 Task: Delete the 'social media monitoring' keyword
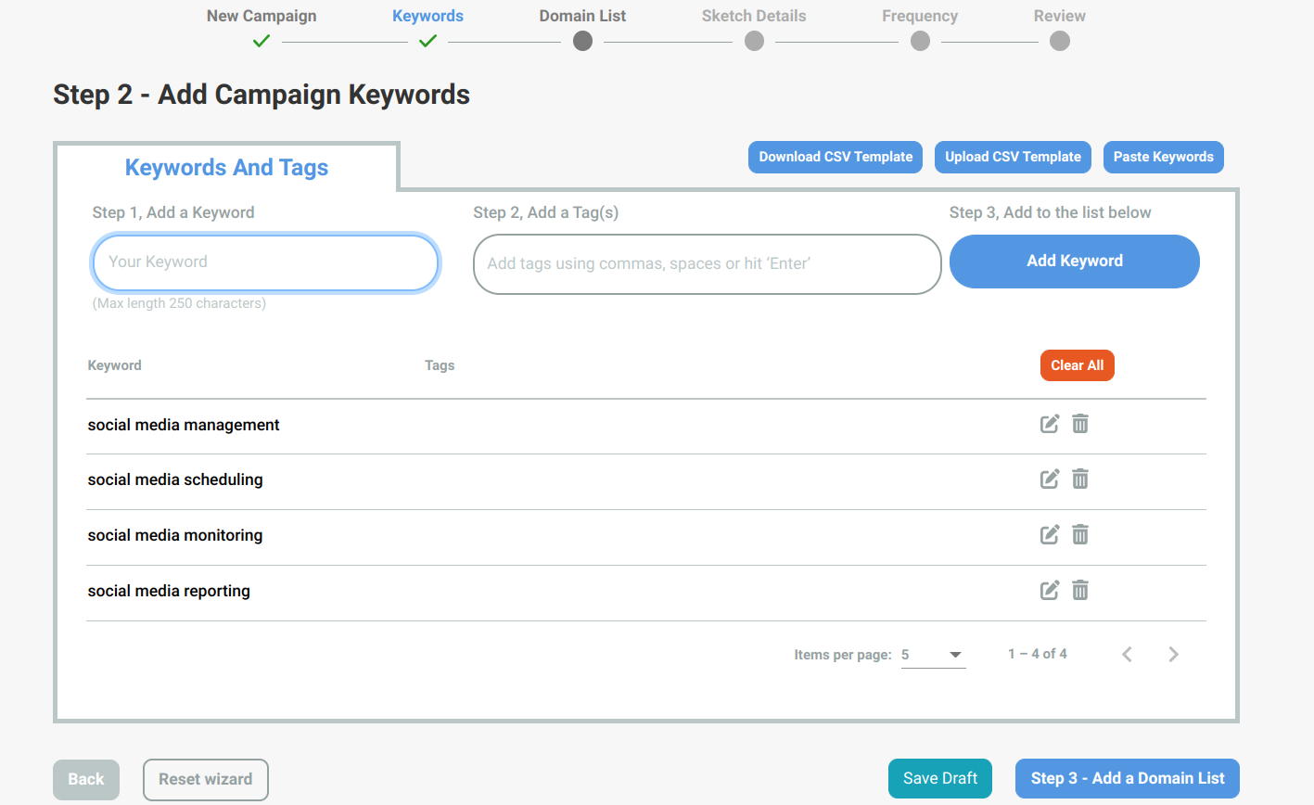pos(1080,535)
